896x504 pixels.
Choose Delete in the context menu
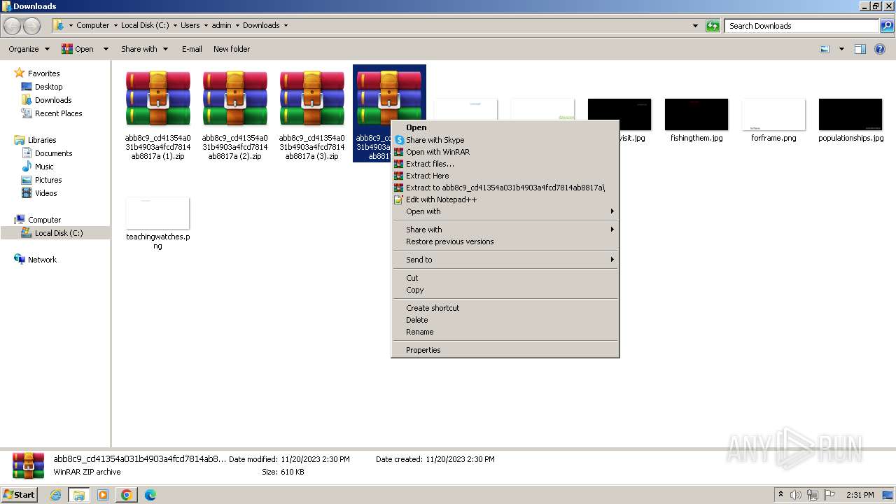click(505, 320)
